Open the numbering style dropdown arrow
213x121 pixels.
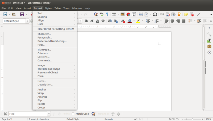pyautogui.click(x=161, y=21)
